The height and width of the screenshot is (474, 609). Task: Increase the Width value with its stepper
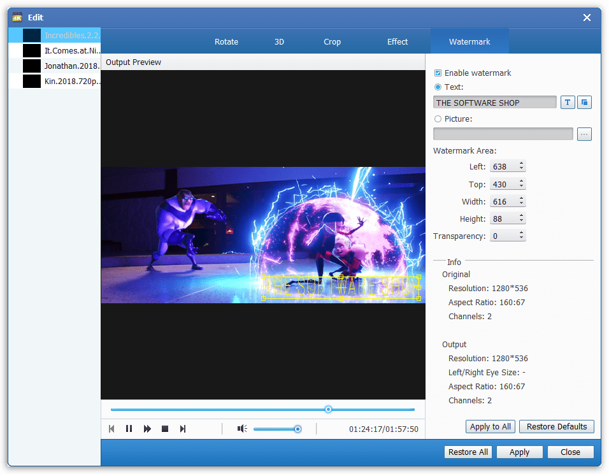[521, 198]
